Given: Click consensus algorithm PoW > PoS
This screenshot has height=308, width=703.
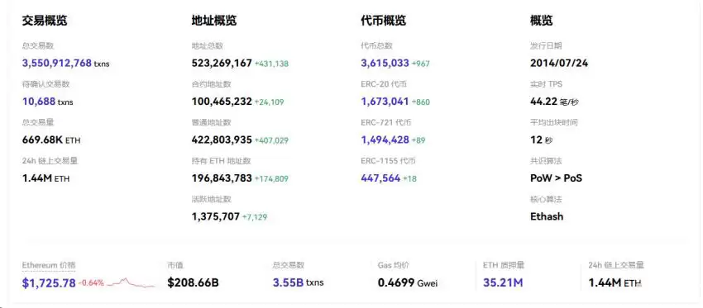Looking at the screenshot, I should (x=556, y=178).
